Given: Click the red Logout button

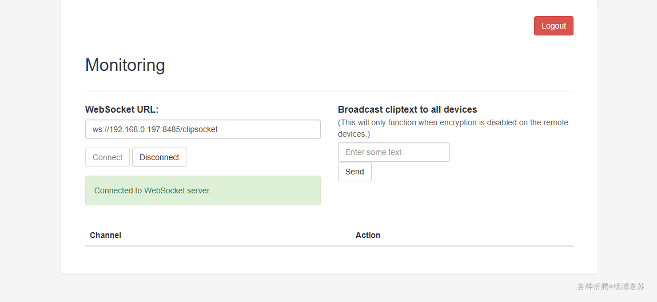Looking at the screenshot, I should click(554, 26).
